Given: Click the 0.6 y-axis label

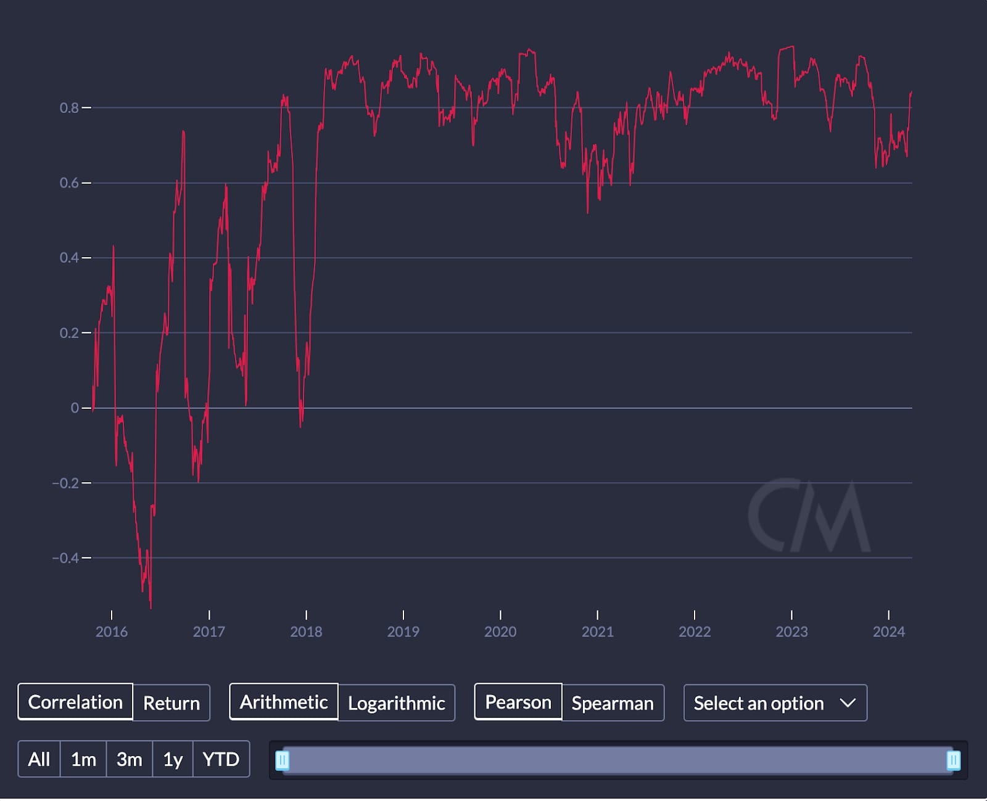Looking at the screenshot, I should pyautogui.click(x=69, y=183).
